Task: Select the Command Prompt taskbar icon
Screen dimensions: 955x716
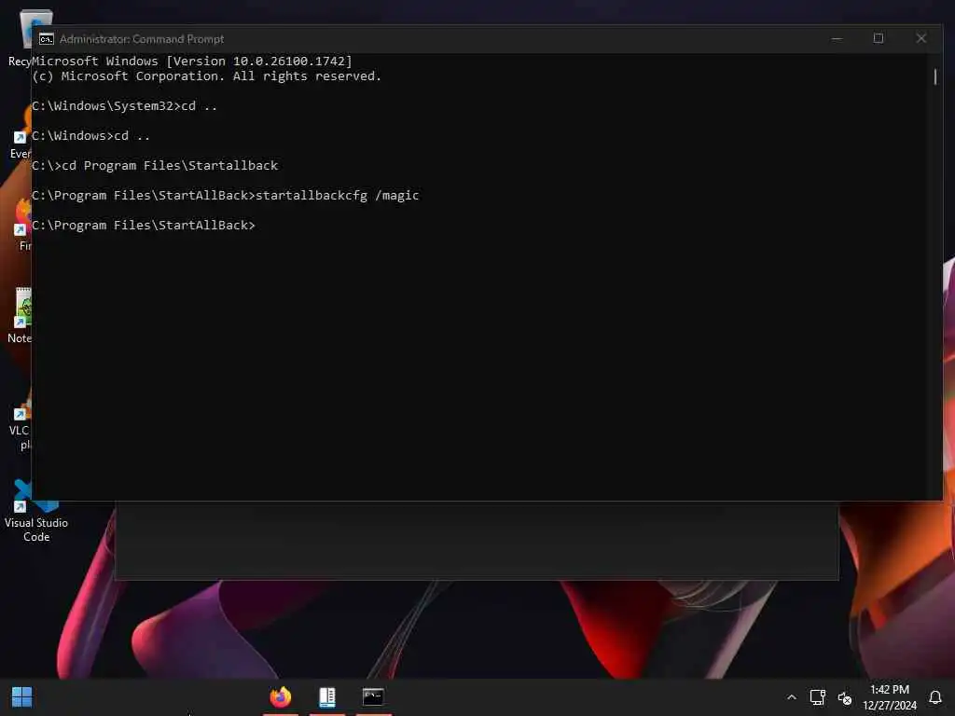Action: tap(373, 696)
